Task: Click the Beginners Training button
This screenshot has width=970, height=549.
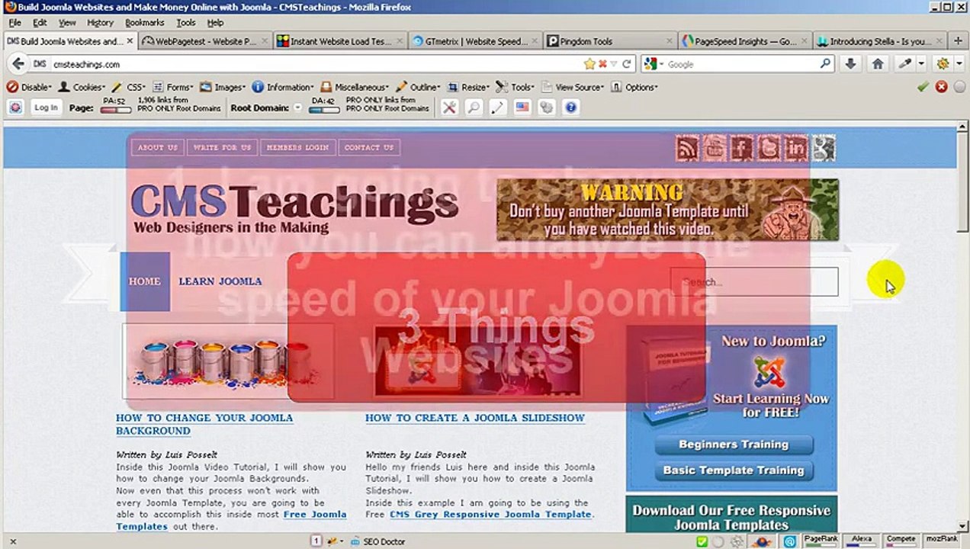Action: (733, 445)
